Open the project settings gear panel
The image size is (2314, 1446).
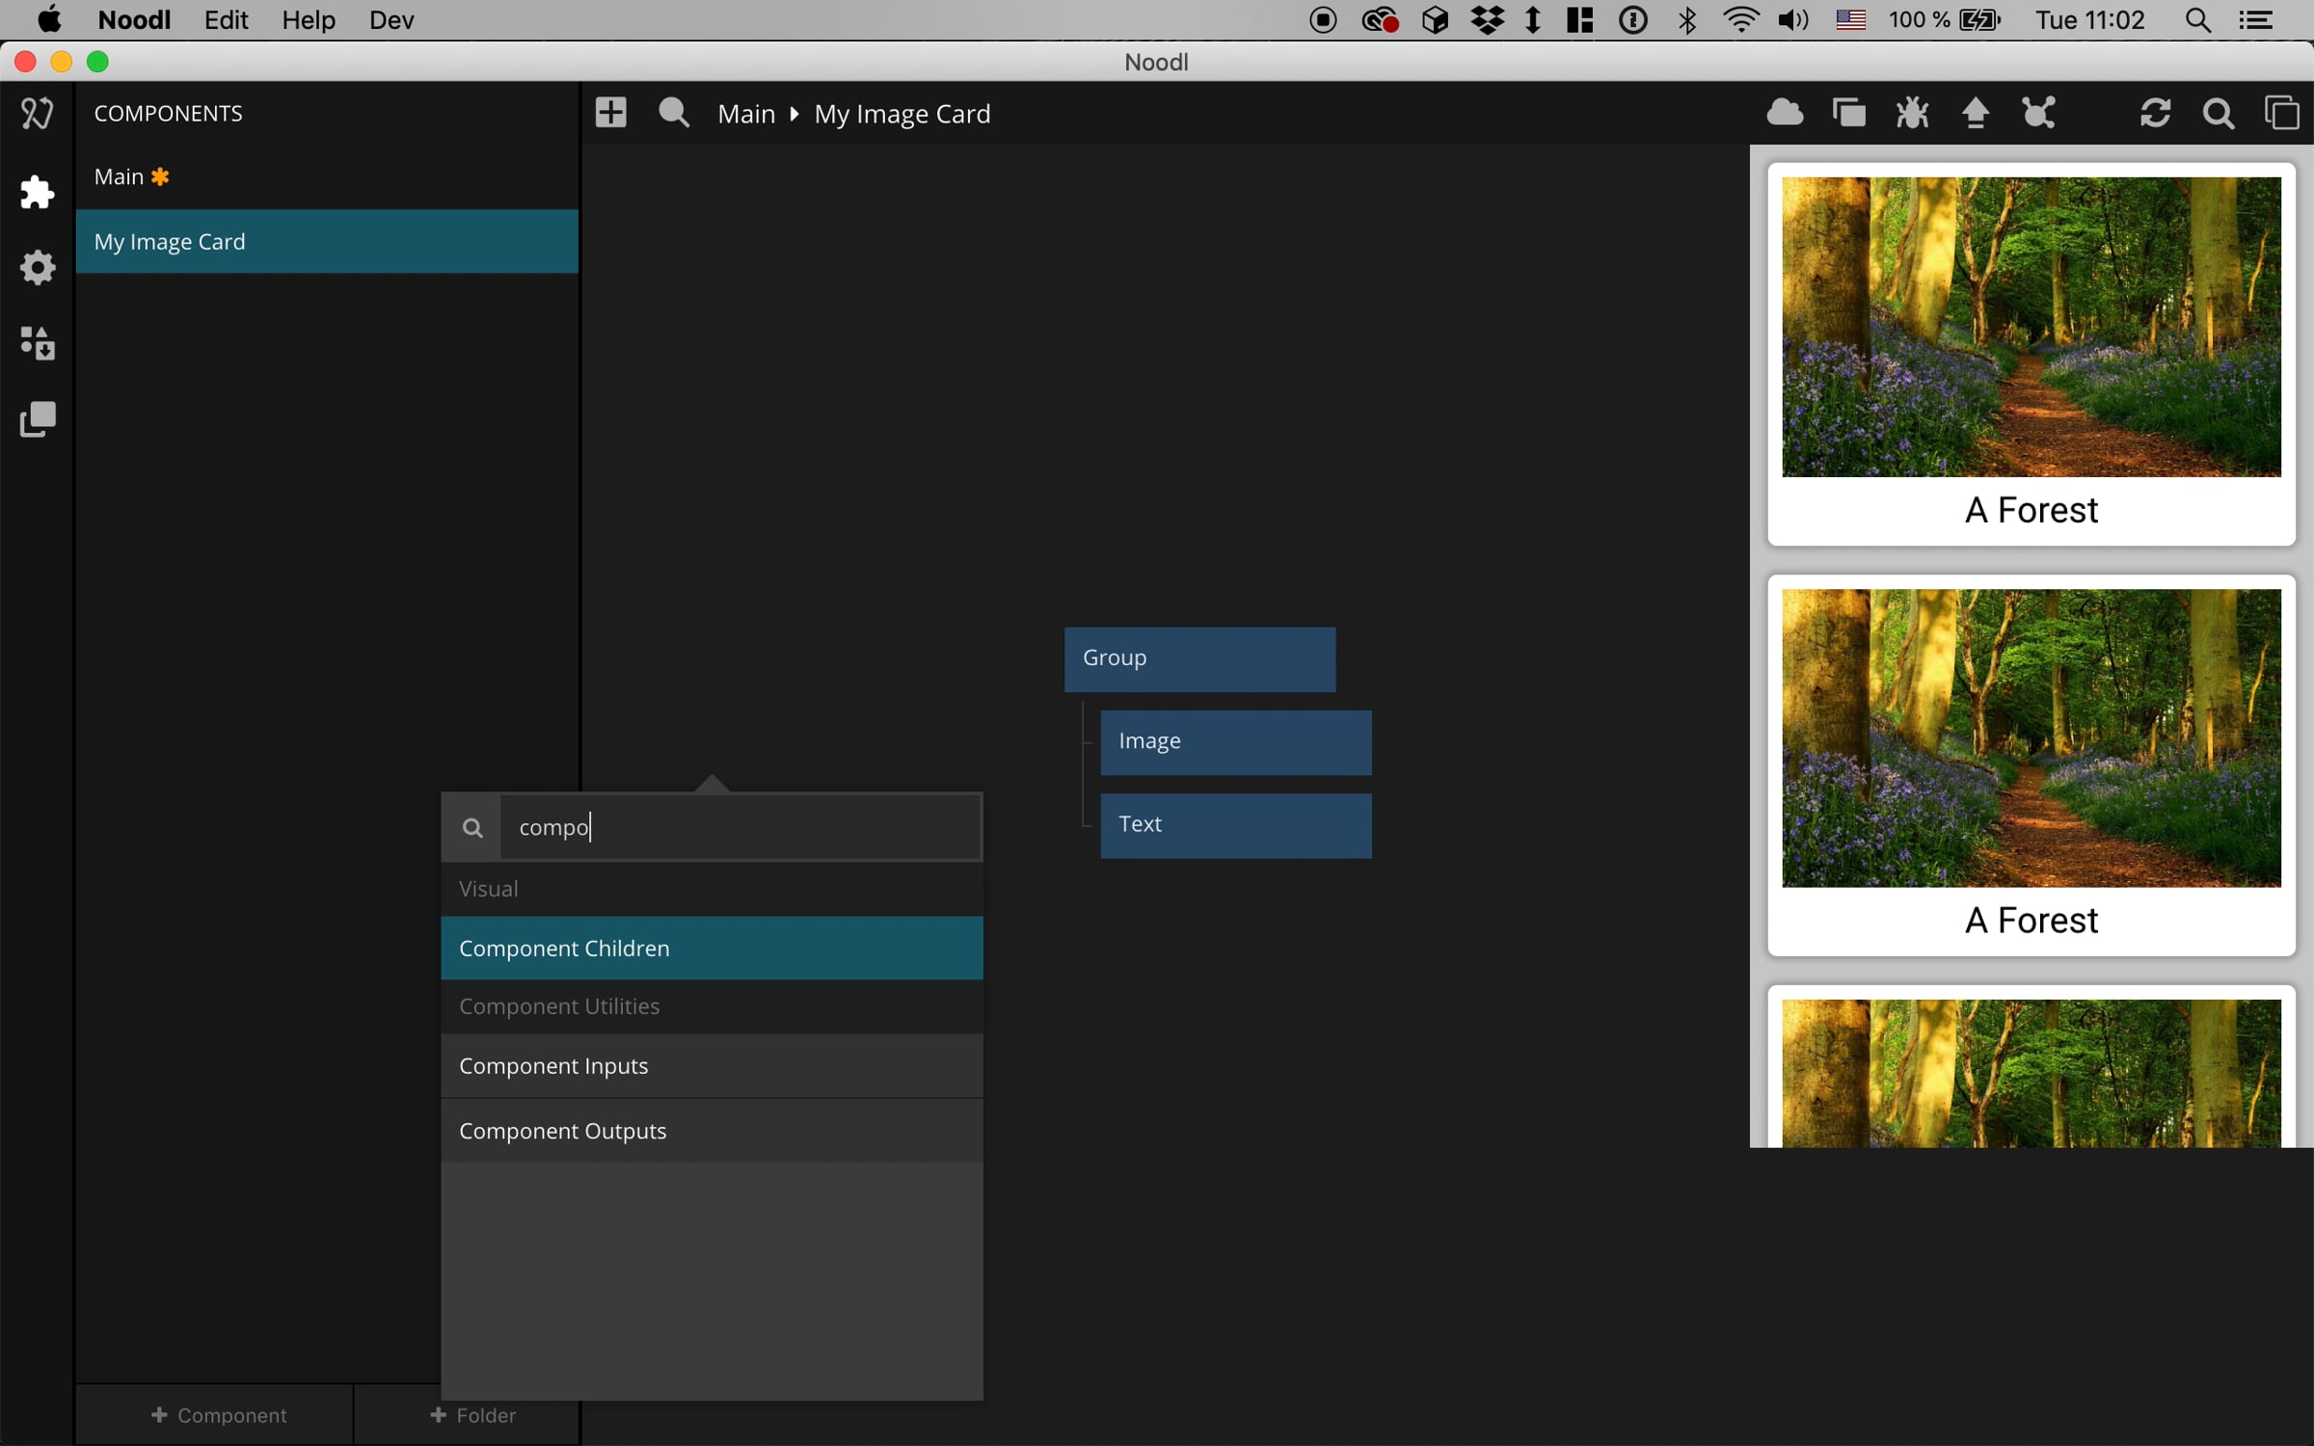(x=37, y=268)
